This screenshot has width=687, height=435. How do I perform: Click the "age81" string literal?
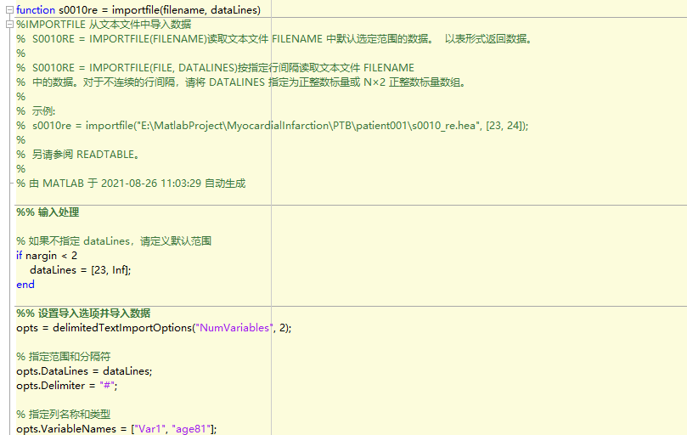click(192, 429)
